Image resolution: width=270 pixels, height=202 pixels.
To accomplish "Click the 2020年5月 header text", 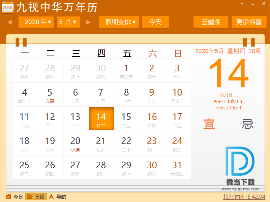I will click(x=209, y=51).
